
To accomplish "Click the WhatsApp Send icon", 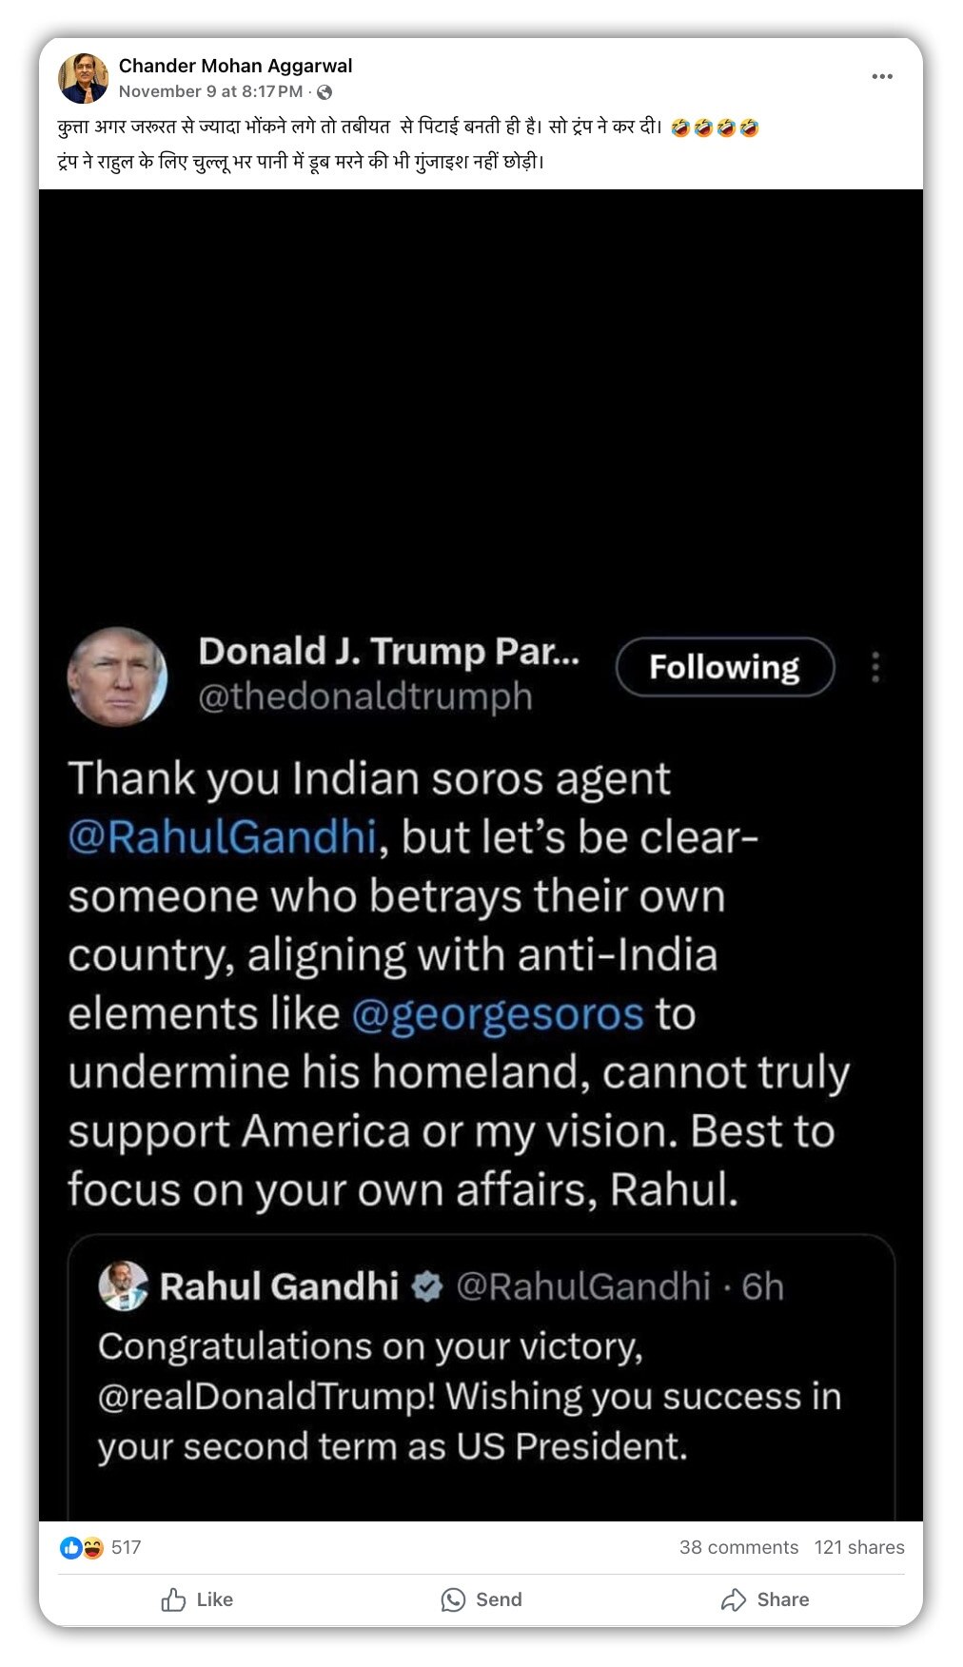I will tap(453, 1599).
